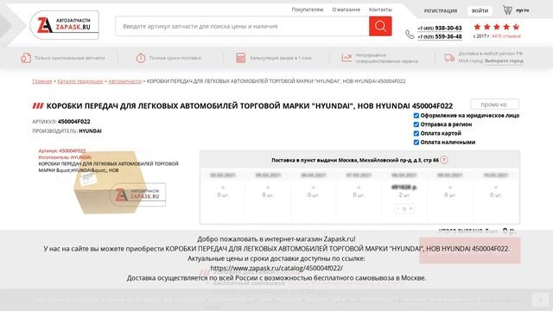Click the промо код input field

(x=494, y=105)
